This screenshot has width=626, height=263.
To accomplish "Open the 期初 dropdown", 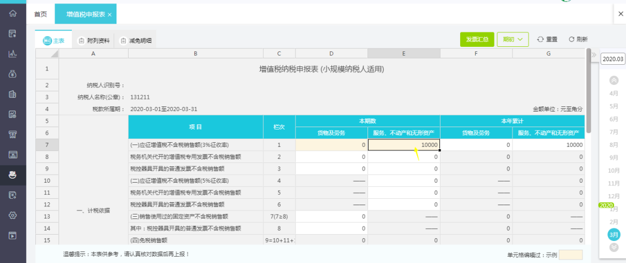I will coord(512,39).
